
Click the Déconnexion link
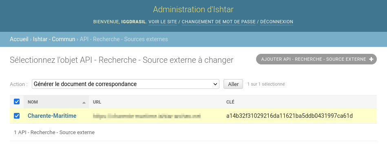276,22
